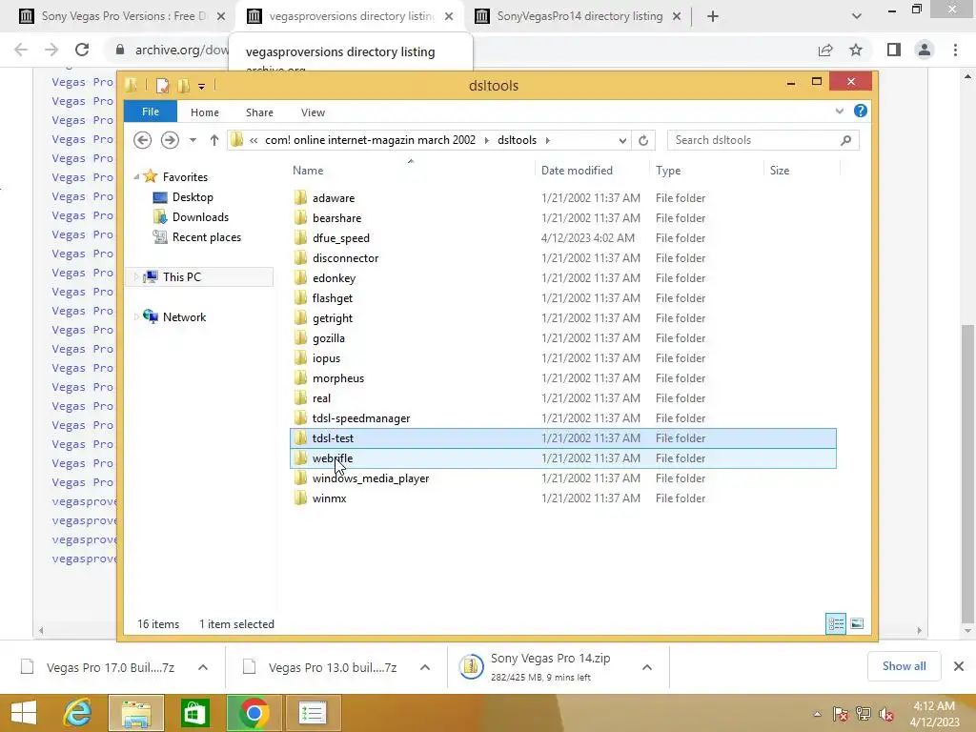
Task: Click Show all downloads button
Action: coord(904,666)
